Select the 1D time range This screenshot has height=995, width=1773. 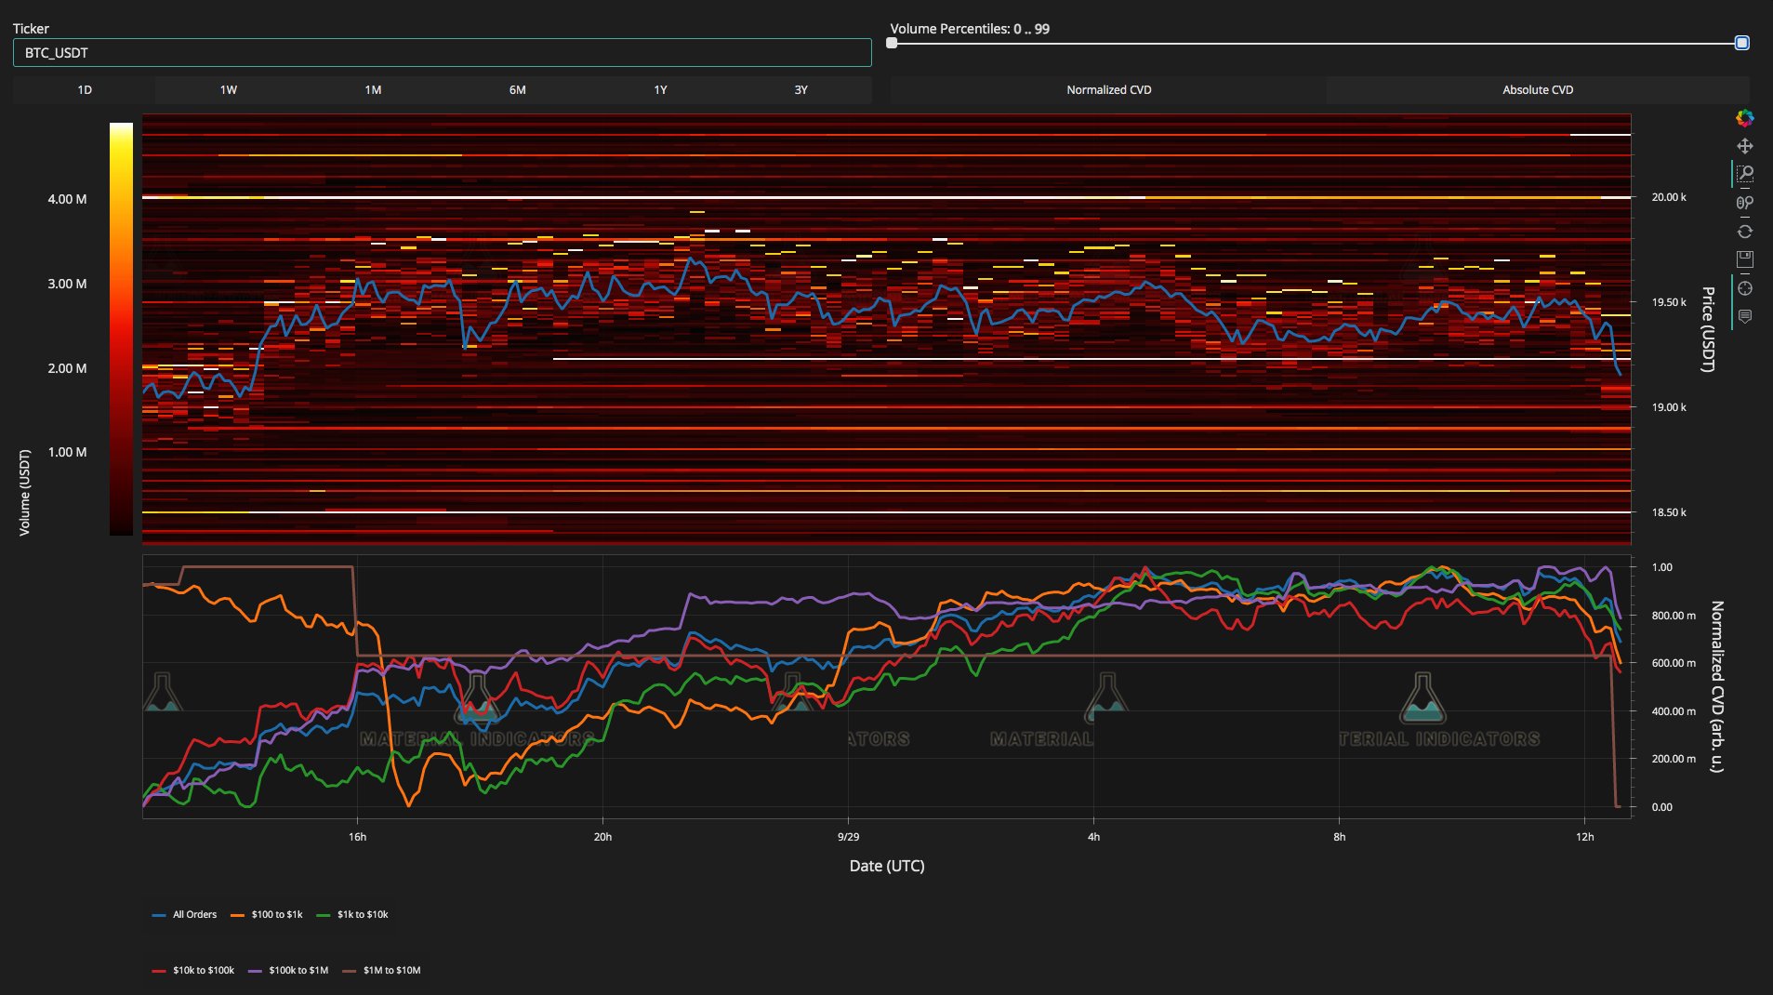coord(85,90)
